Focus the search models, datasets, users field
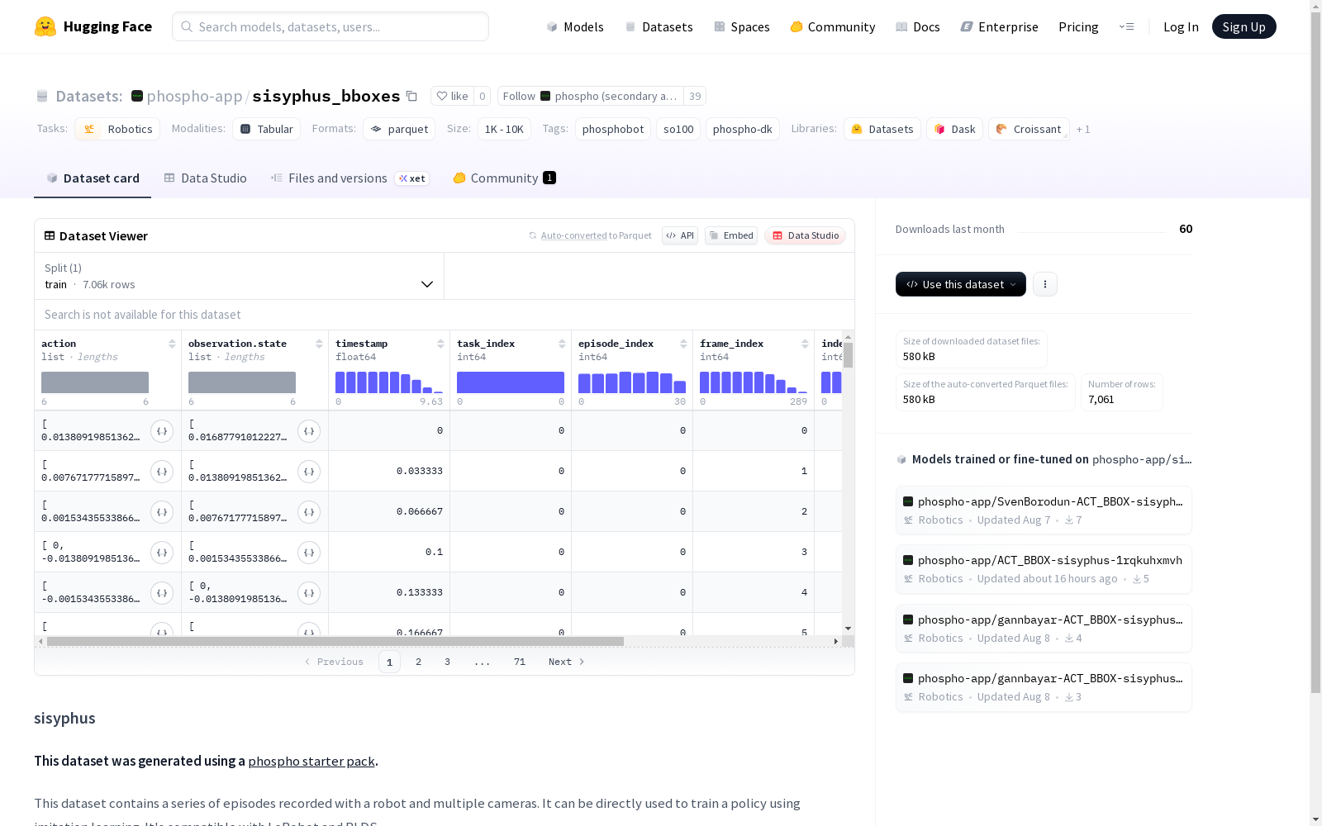 click(330, 26)
